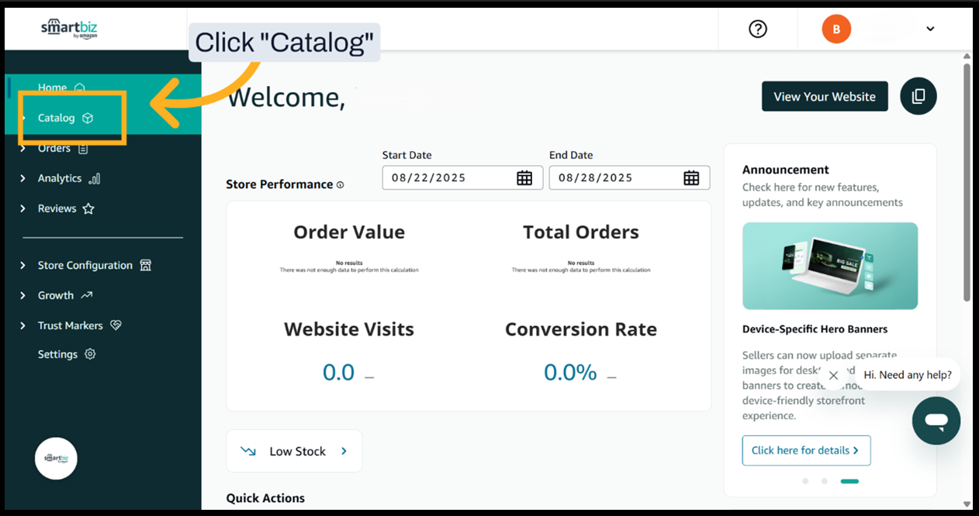Viewport: 979px width, 516px height.
Task: Open Reviews in the sidebar
Action: click(57, 208)
